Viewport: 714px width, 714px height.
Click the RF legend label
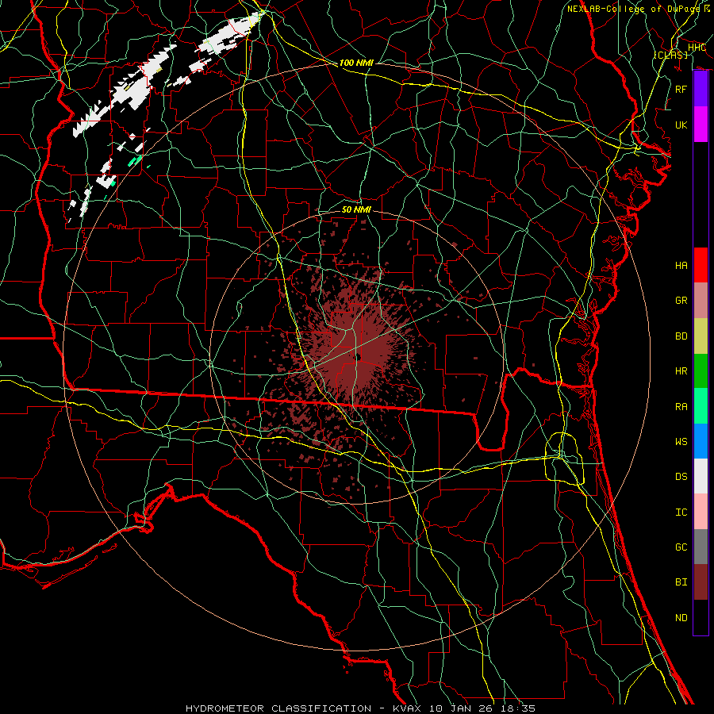tap(681, 89)
